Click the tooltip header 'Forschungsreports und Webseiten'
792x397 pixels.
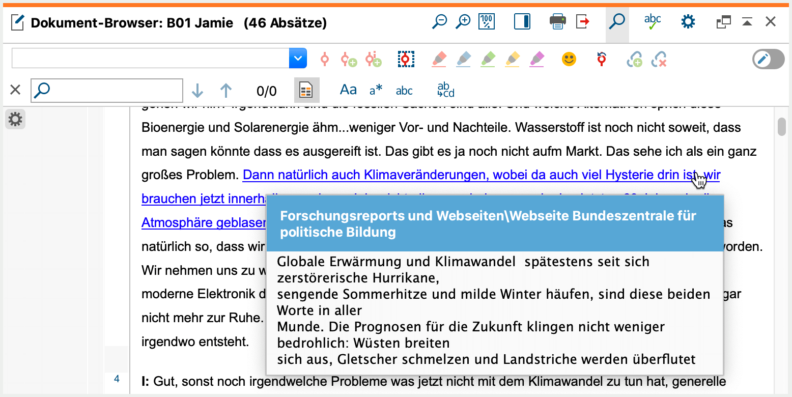tap(494, 223)
